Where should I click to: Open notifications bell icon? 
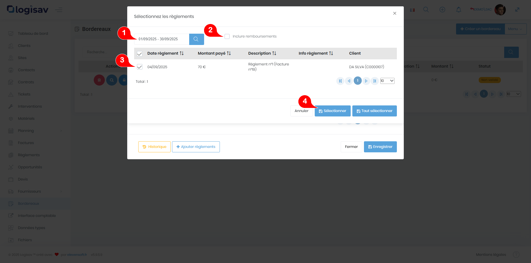459,10
